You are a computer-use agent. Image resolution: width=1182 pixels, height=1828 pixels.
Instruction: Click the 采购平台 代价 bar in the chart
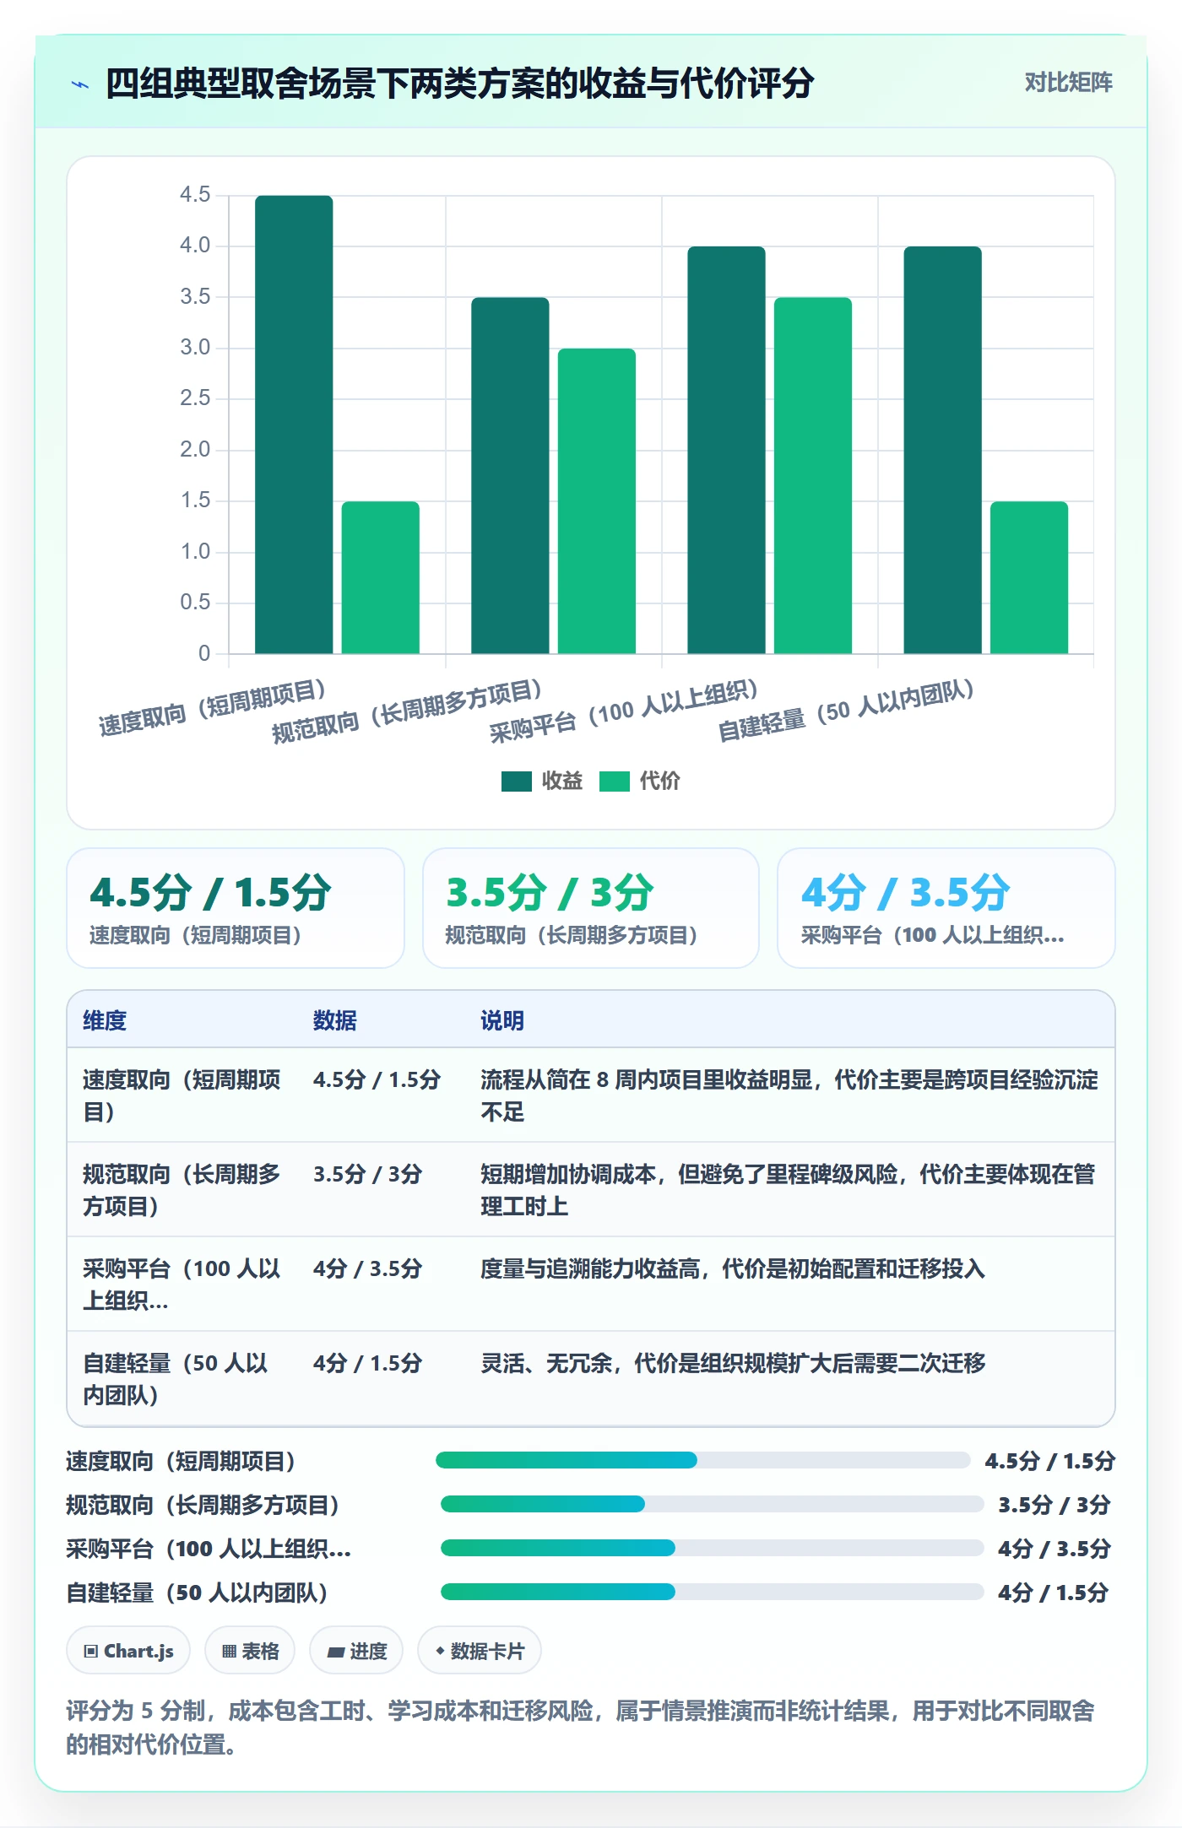coord(812,475)
